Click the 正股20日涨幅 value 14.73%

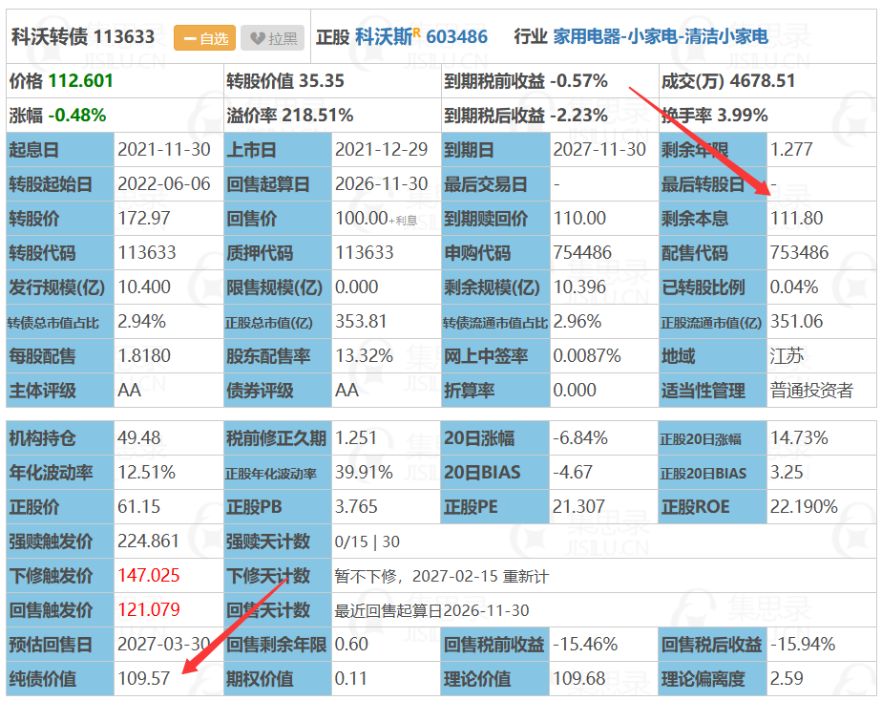pyautogui.click(x=799, y=437)
